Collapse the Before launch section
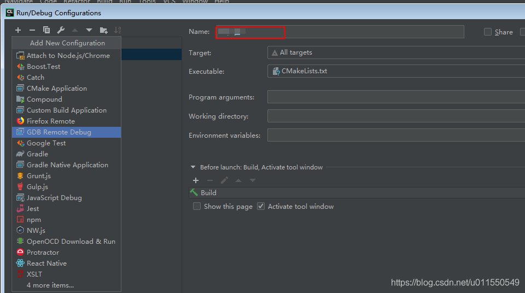Screen dimensions: 525x293 [193, 167]
